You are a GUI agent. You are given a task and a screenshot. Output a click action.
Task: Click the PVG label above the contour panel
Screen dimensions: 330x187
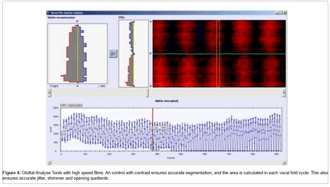(x=121, y=17)
